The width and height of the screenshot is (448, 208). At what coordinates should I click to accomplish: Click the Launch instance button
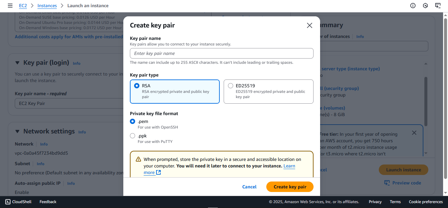pos(403,169)
